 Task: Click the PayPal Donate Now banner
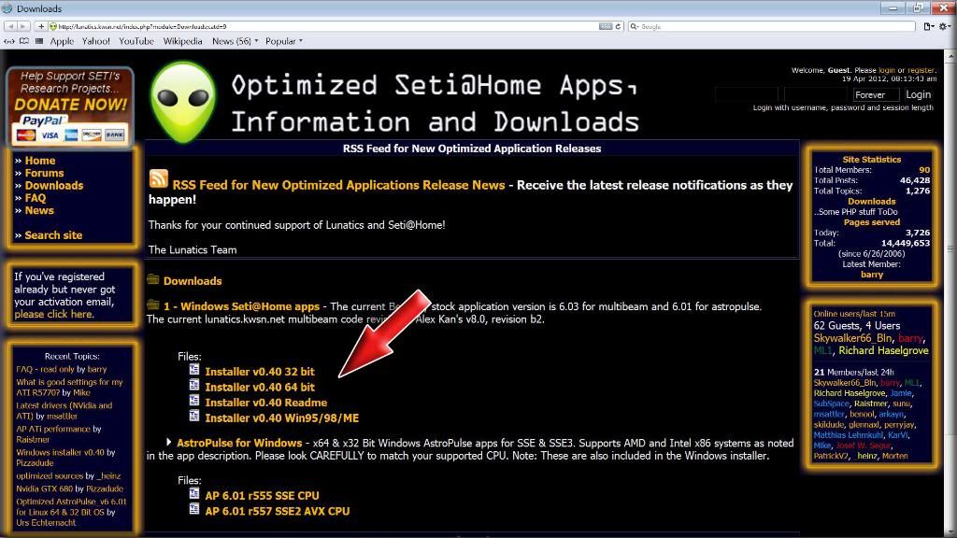point(70,106)
